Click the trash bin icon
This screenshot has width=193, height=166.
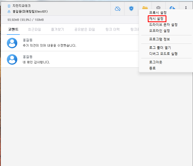(158, 8)
